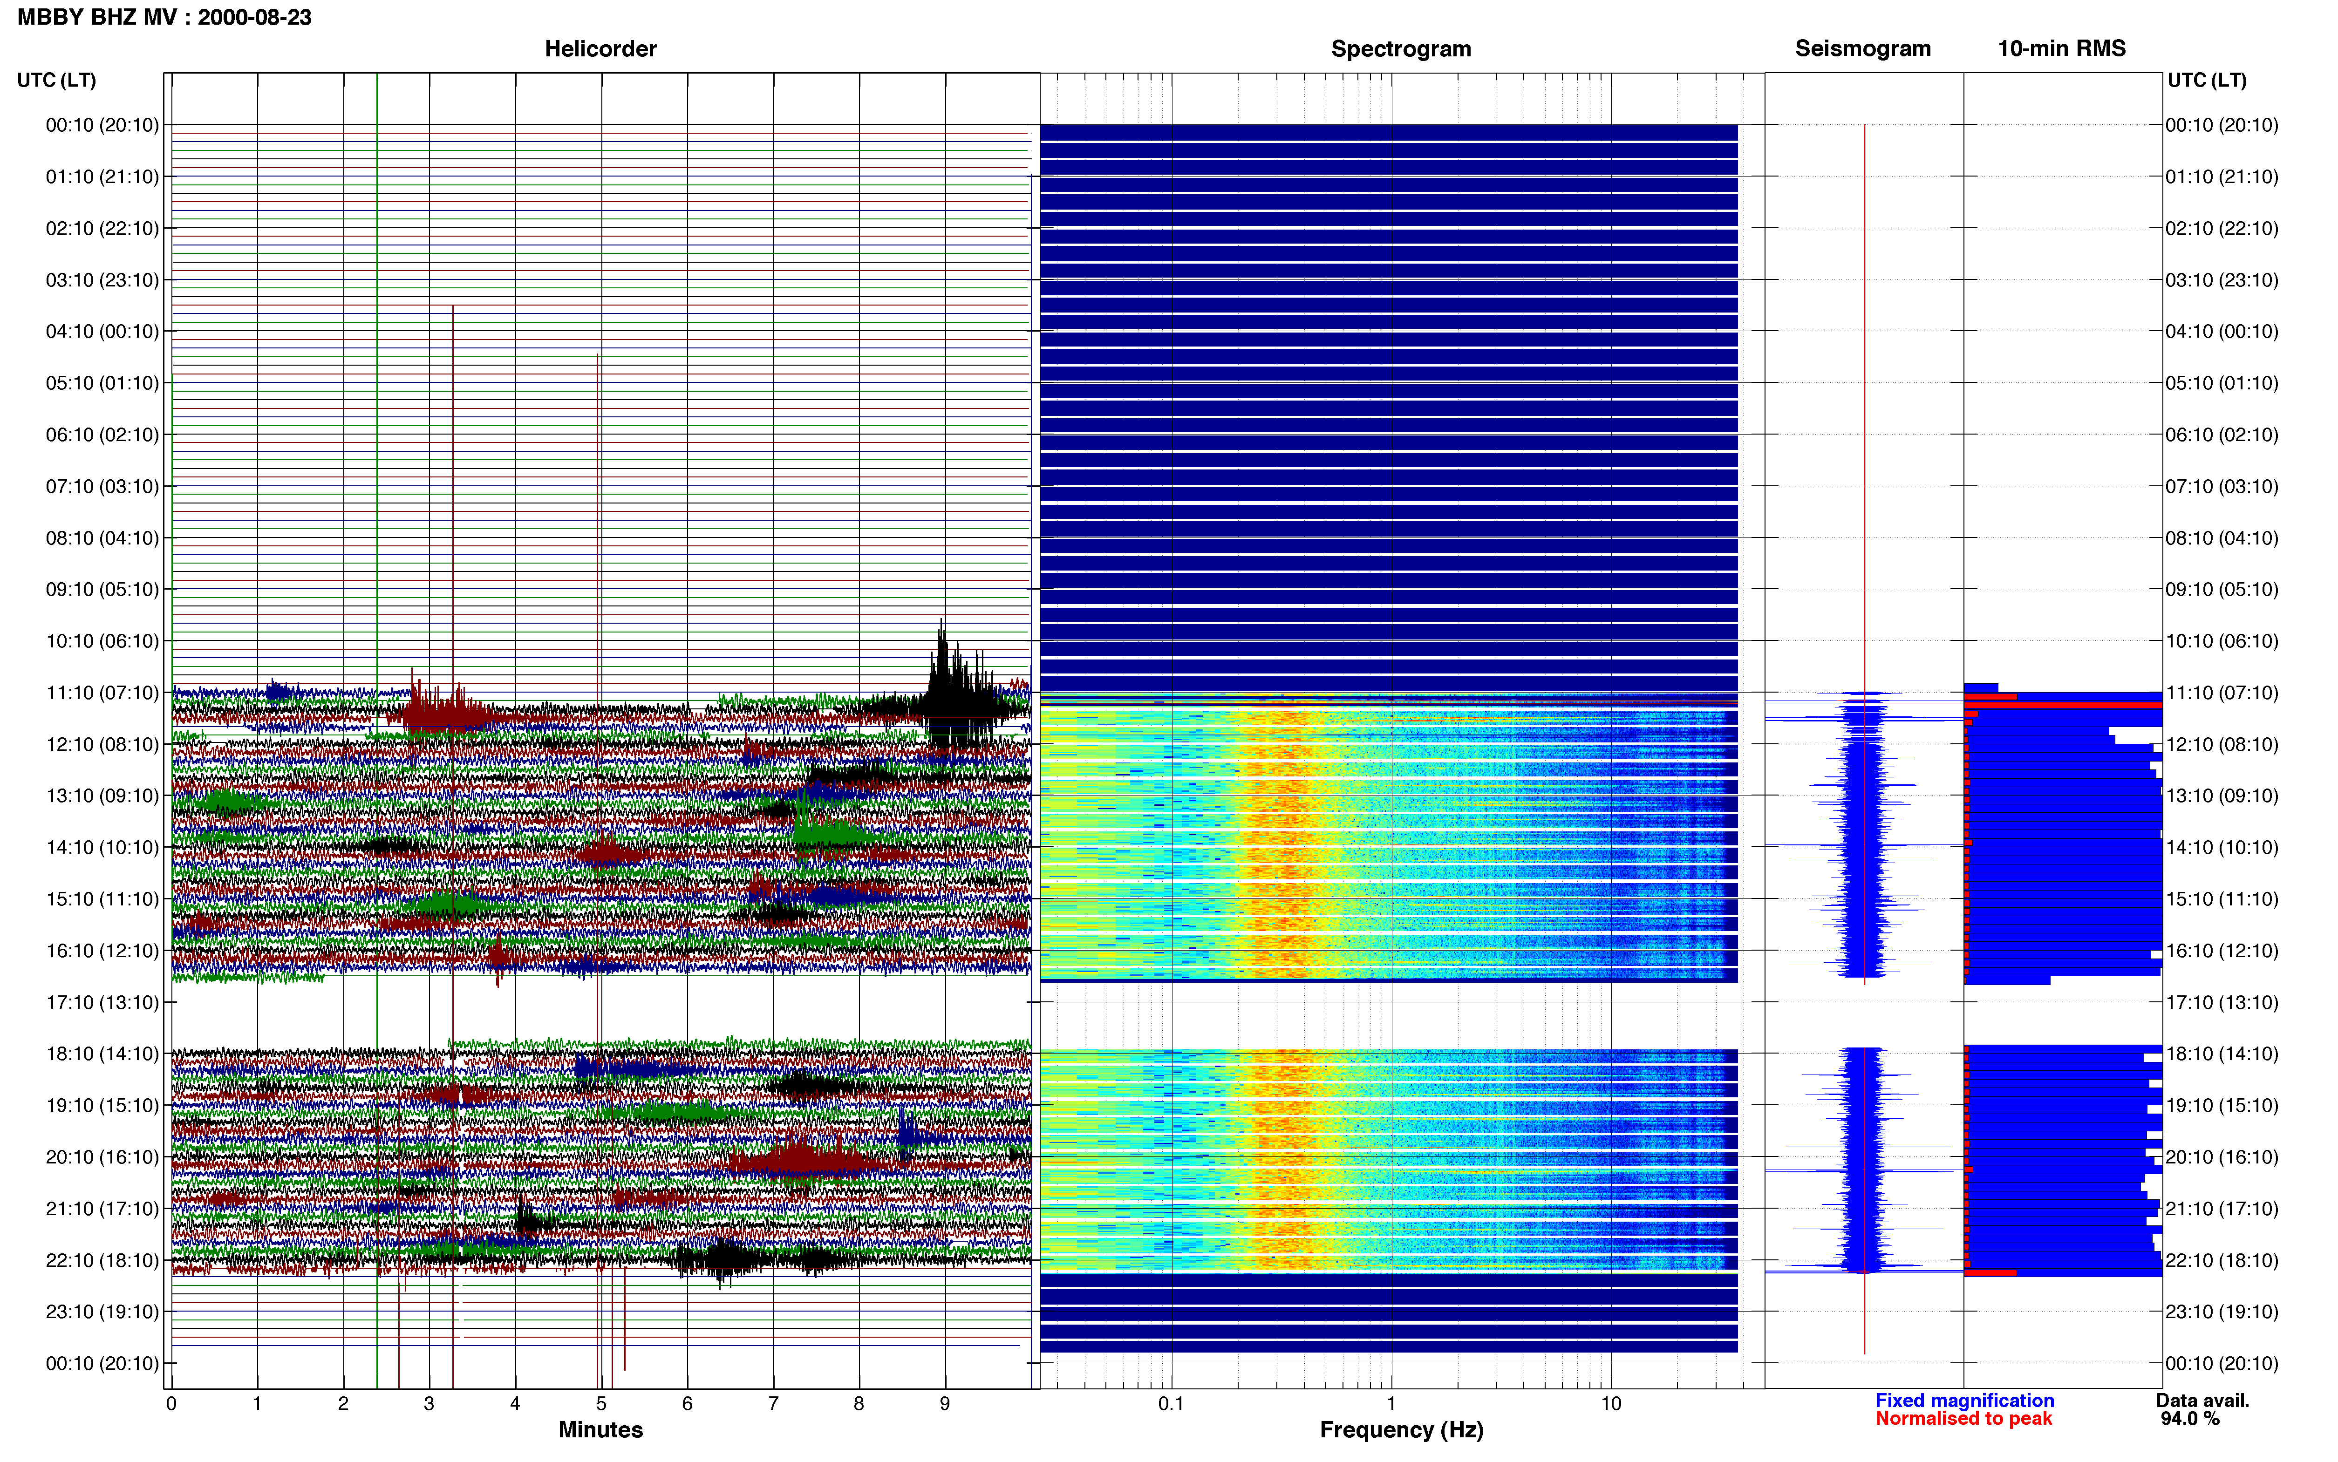
Task: Click the left 19:10 (15:10) time label
Action: point(102,1105)
